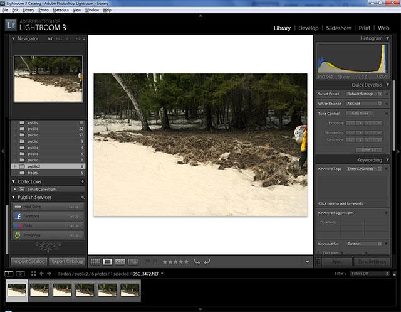The image size is (401, 312).
Task: Open Filters Off dropdown
Action: pyautogui.click(x=370, y=274)
